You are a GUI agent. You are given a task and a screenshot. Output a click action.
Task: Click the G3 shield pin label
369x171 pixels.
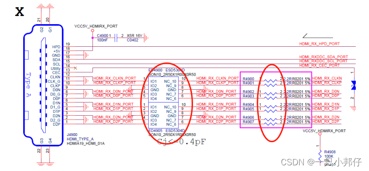(x=42, y=141)
